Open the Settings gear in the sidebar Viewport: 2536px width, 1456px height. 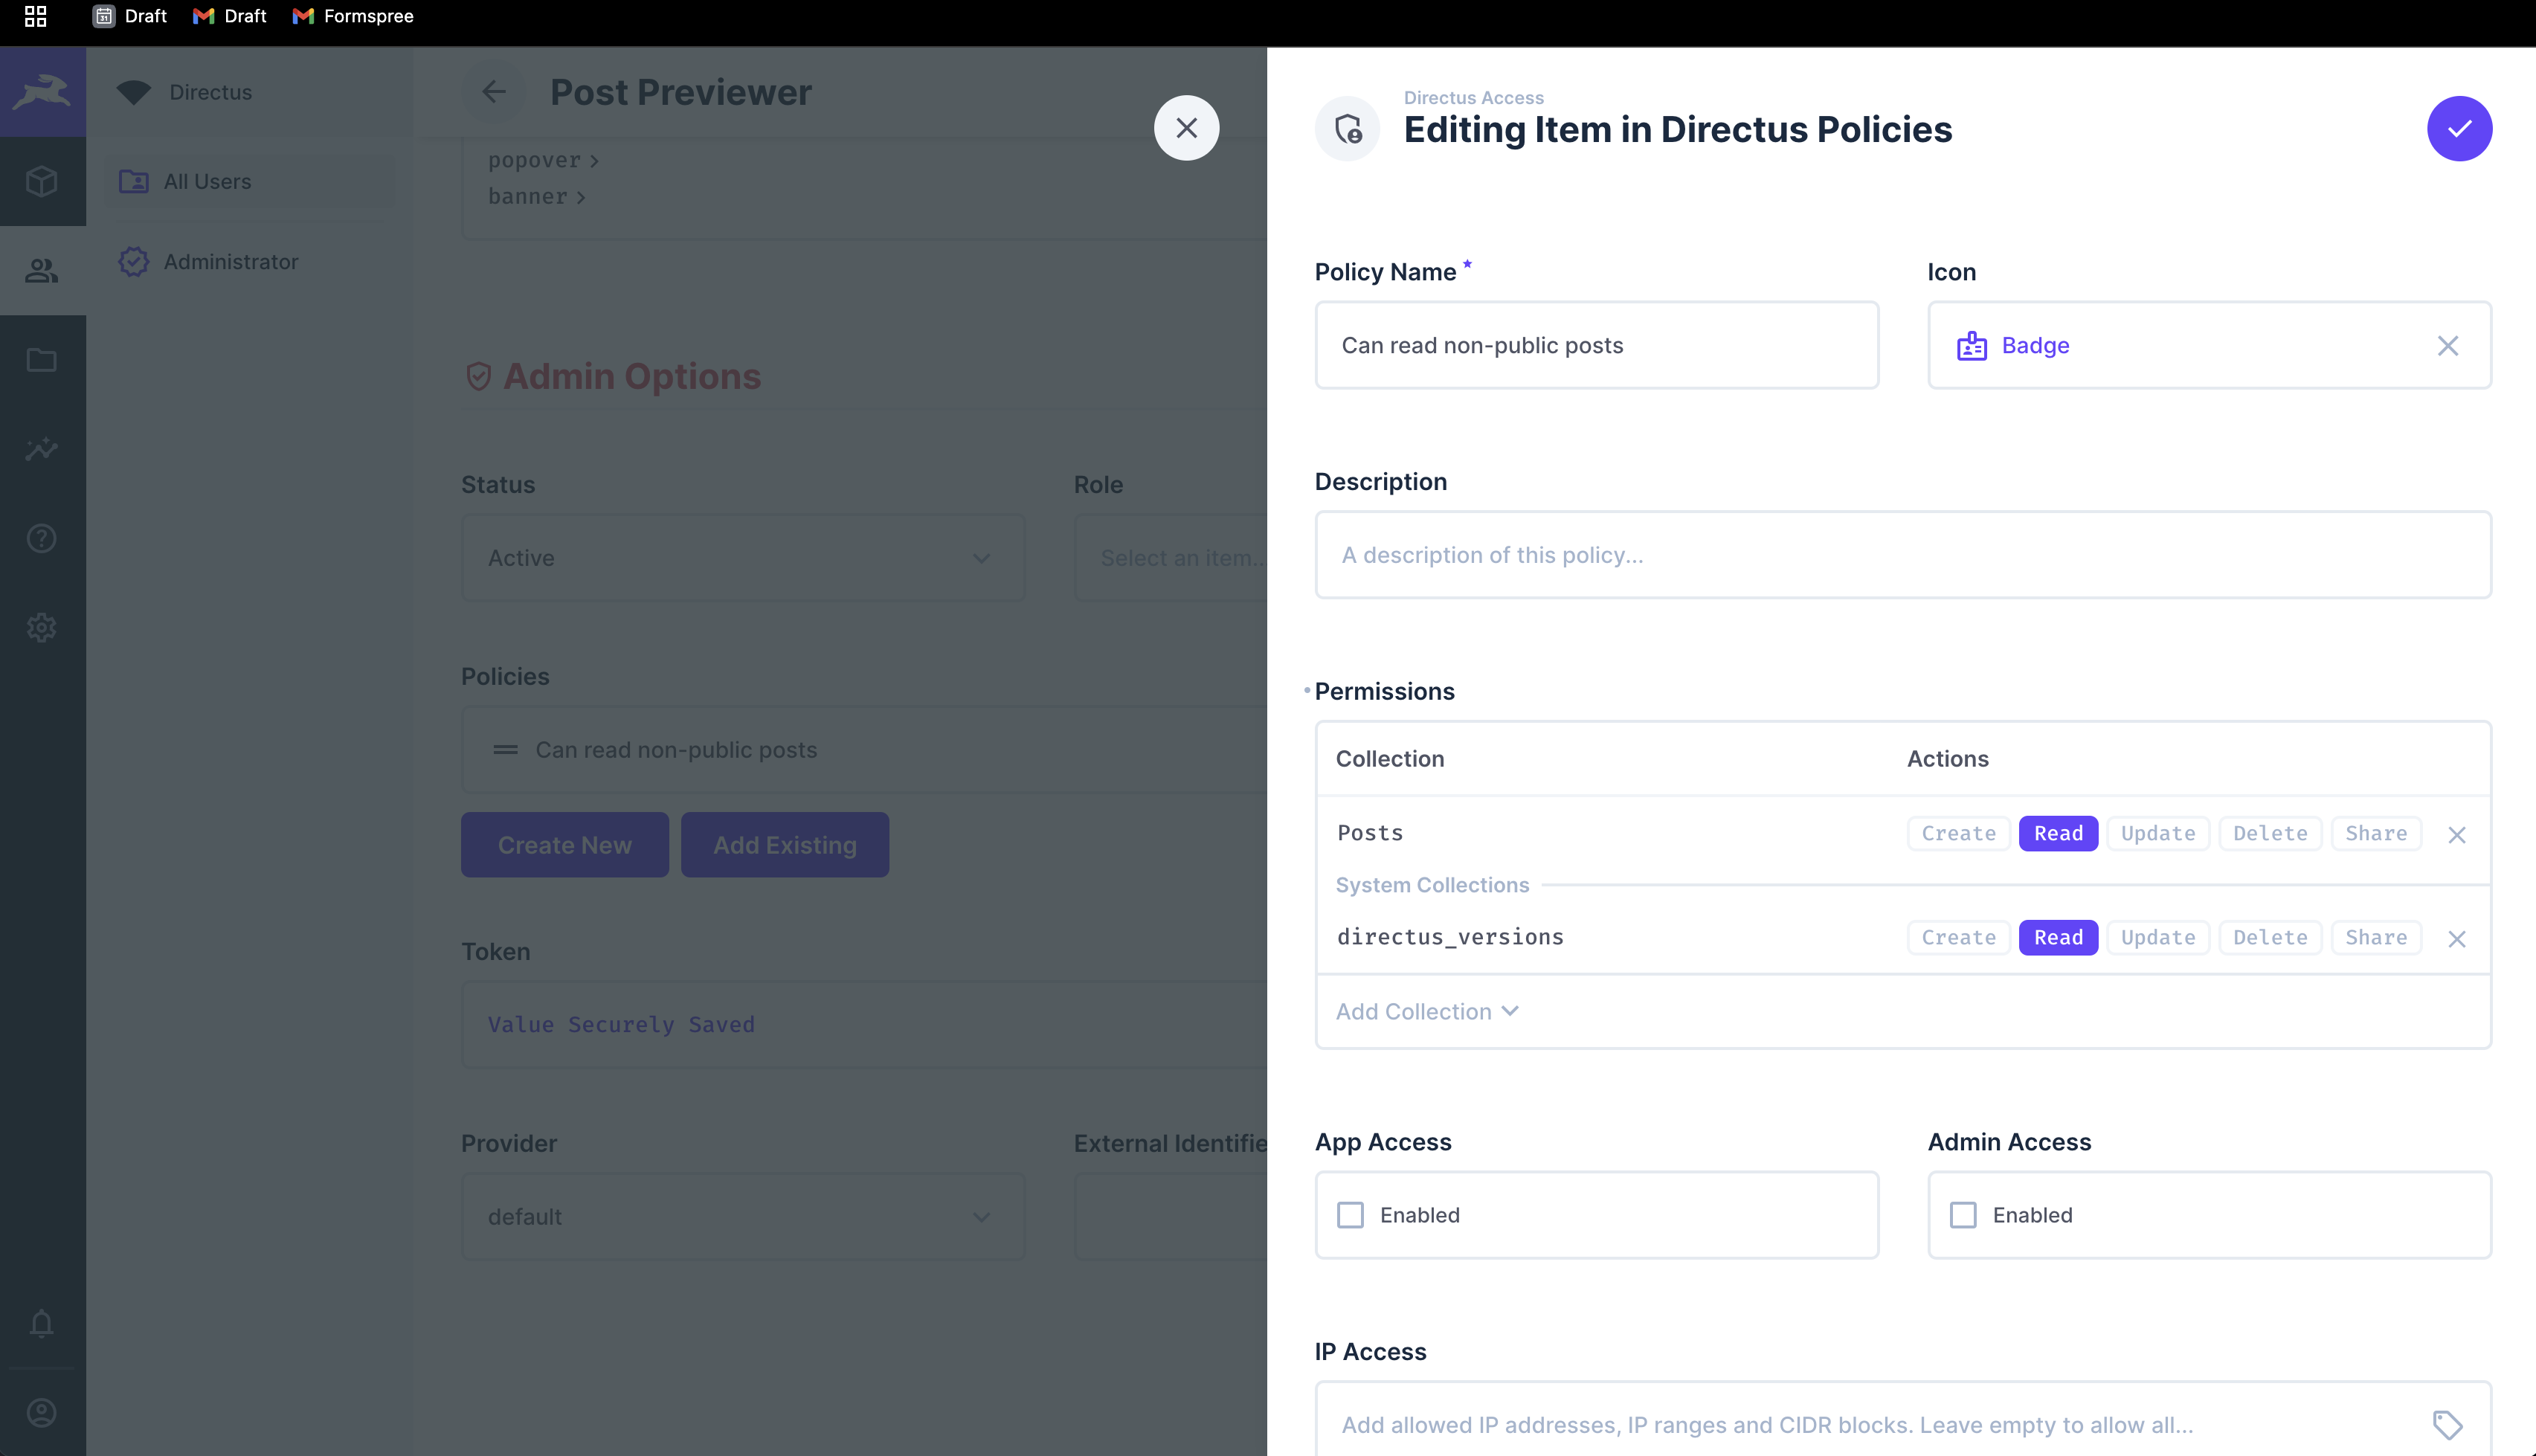pyautogui.click(x=42, y=627)
